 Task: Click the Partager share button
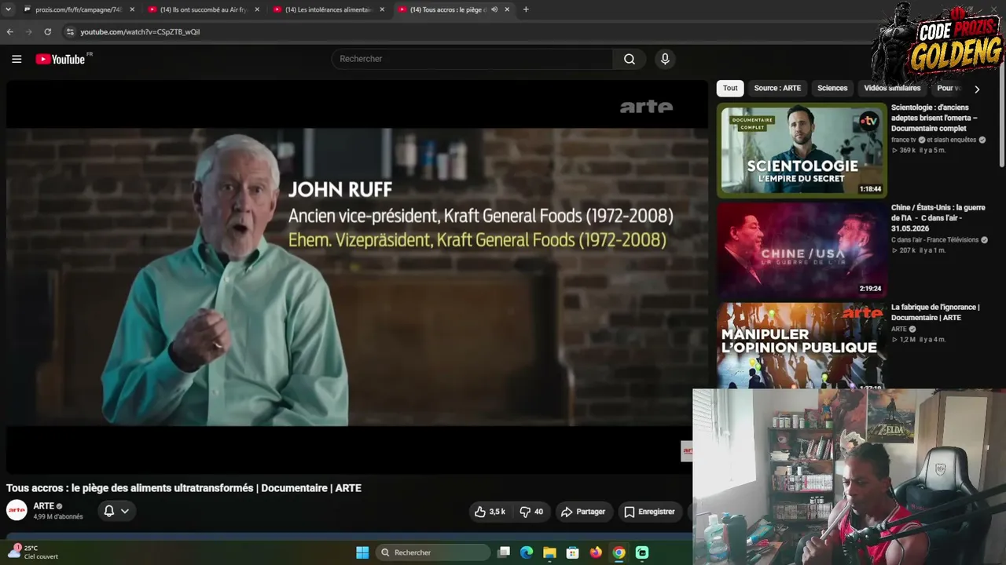(582, 512)
